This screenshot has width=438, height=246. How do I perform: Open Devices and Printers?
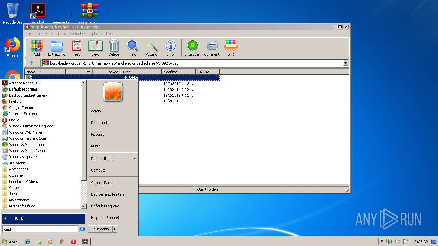point(108,194)
